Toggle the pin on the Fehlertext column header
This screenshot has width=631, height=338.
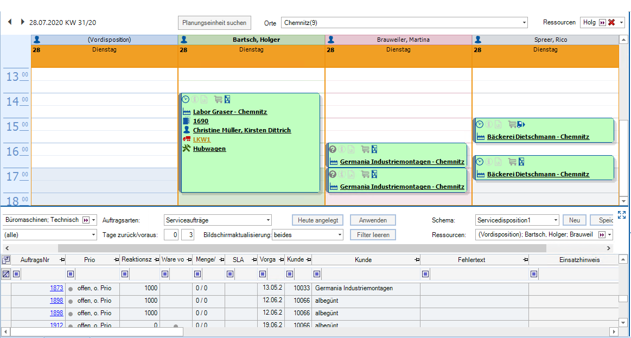524,260
